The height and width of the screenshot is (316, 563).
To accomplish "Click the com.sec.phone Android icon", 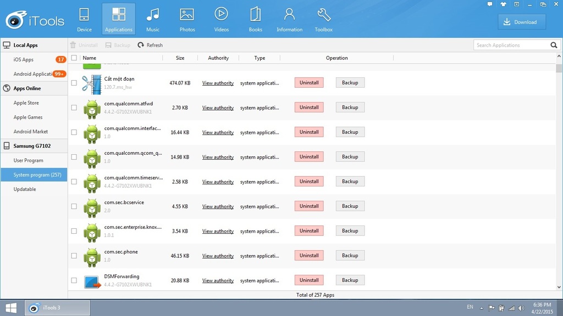I will [x=92, y=257].
